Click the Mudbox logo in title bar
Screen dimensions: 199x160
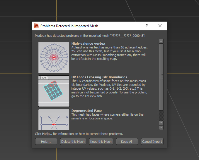pyautogui.click(x=37, y=26)
